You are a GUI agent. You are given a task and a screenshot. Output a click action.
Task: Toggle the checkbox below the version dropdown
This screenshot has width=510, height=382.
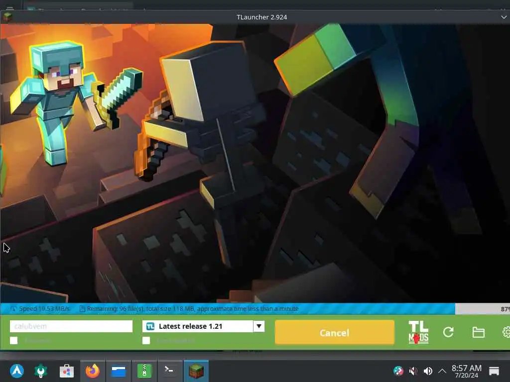click(x=146, y=340)
